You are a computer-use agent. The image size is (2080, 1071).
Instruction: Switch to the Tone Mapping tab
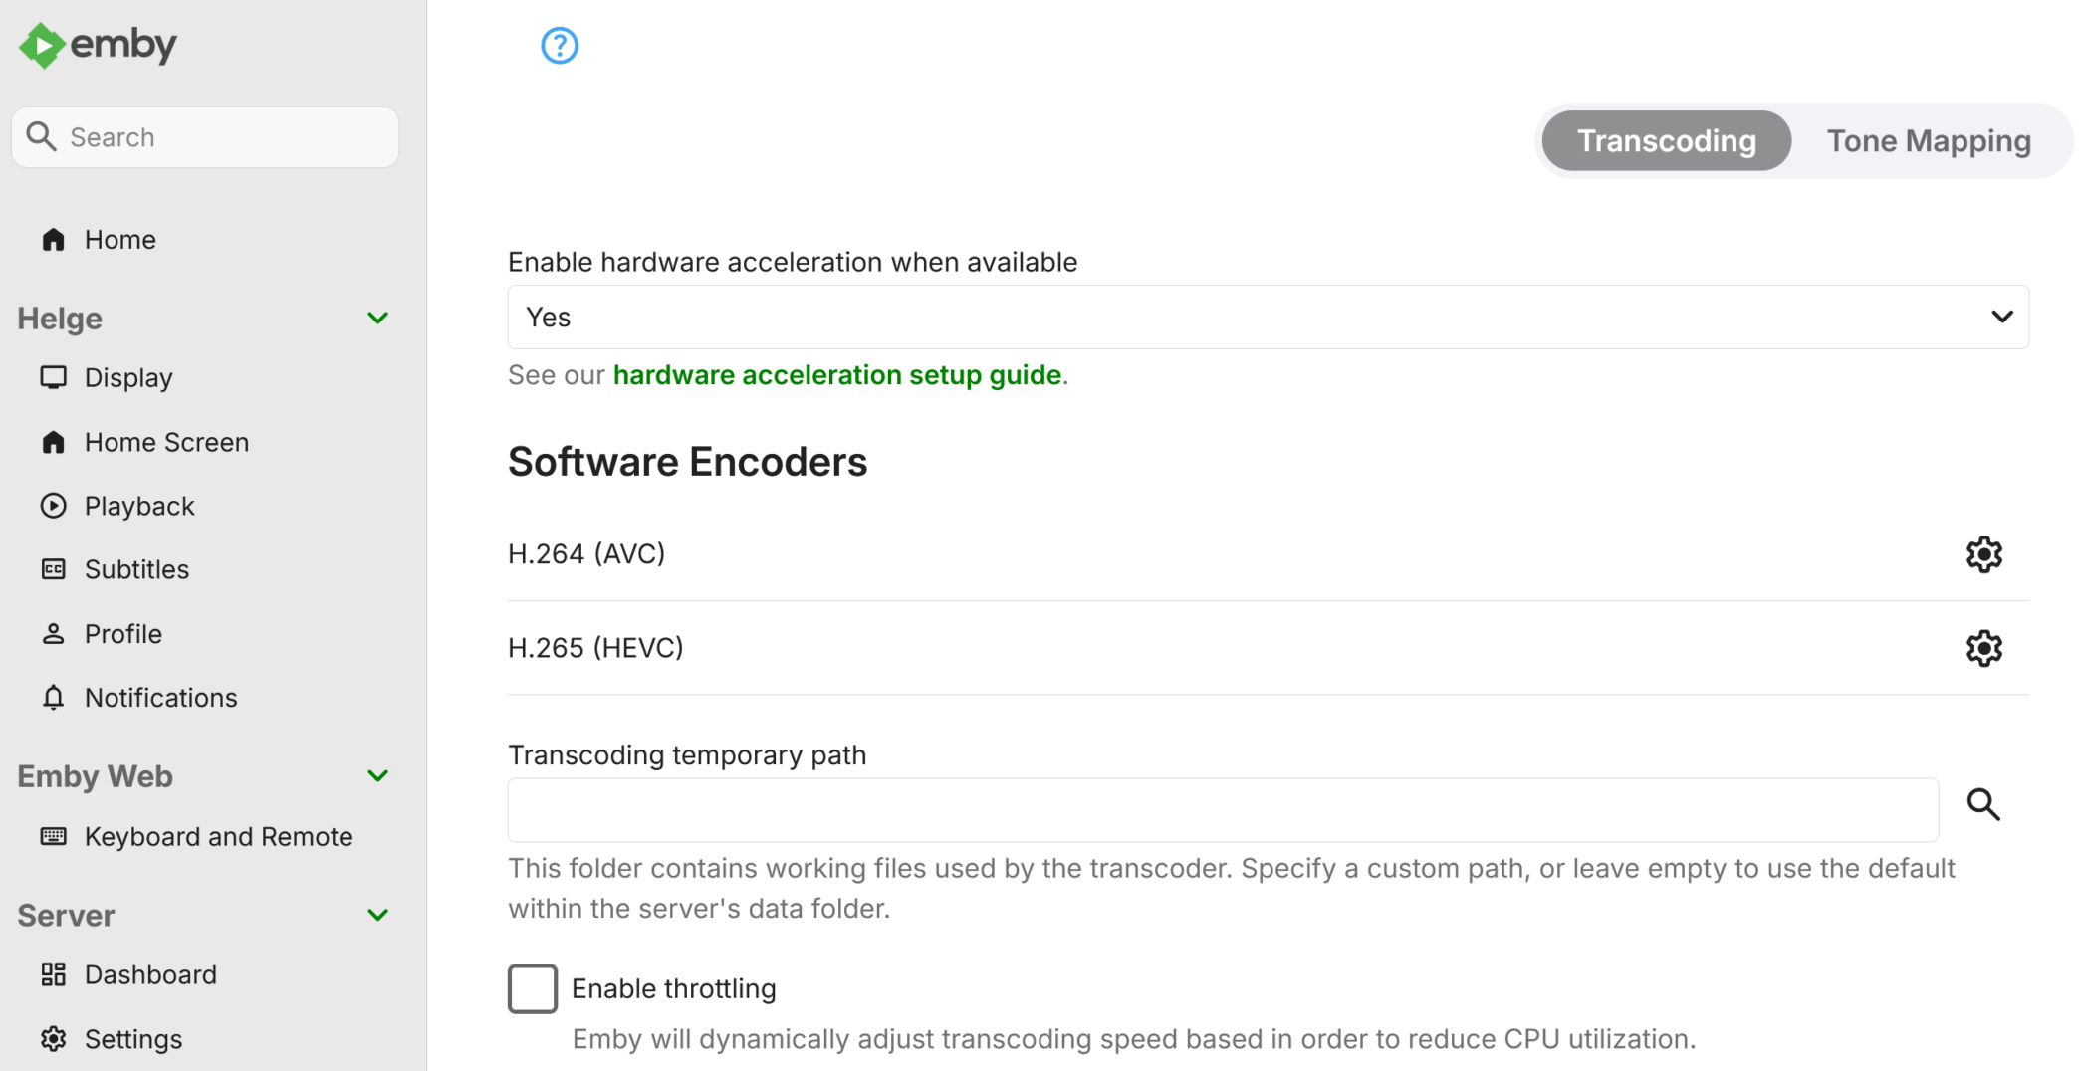[x=1928, y=140]
